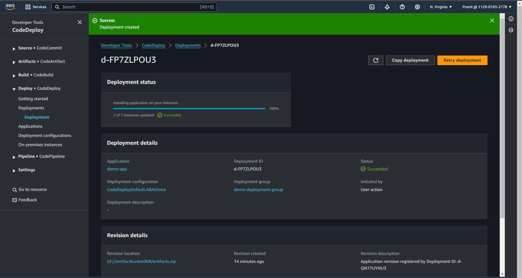Click the Succeeded status in Deployment details
The height and width of the screenshot is (278, 522).
[x=374, y=169]
